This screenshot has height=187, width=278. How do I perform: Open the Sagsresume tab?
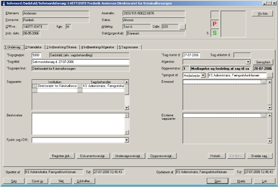(x=130, y=47)
